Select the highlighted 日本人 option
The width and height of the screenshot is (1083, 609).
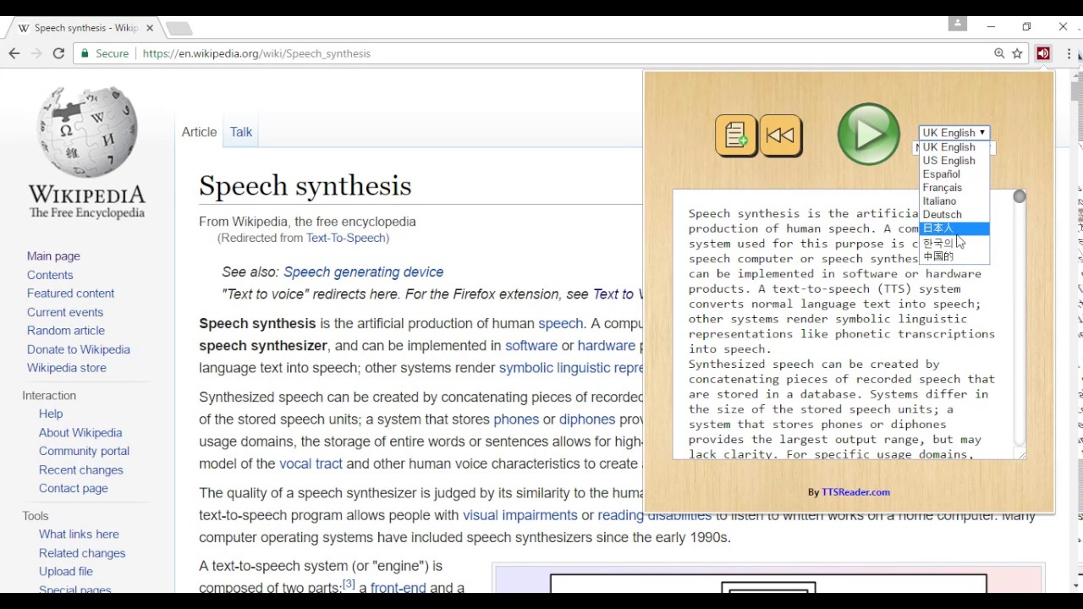pos(954,228)
